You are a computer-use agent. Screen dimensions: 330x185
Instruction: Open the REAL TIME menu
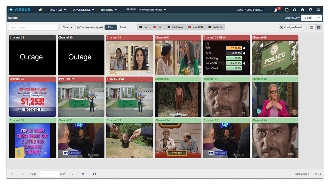(57, 9)
